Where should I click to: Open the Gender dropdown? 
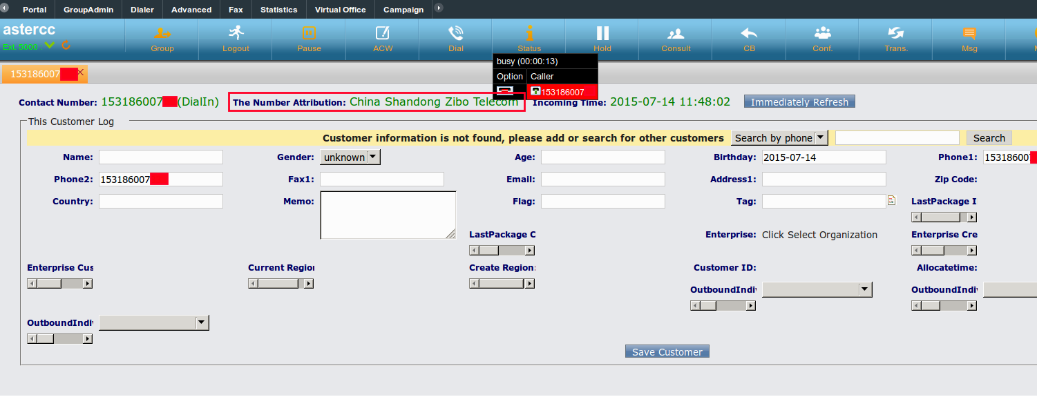pyautogui.click(x=350, y=157)
